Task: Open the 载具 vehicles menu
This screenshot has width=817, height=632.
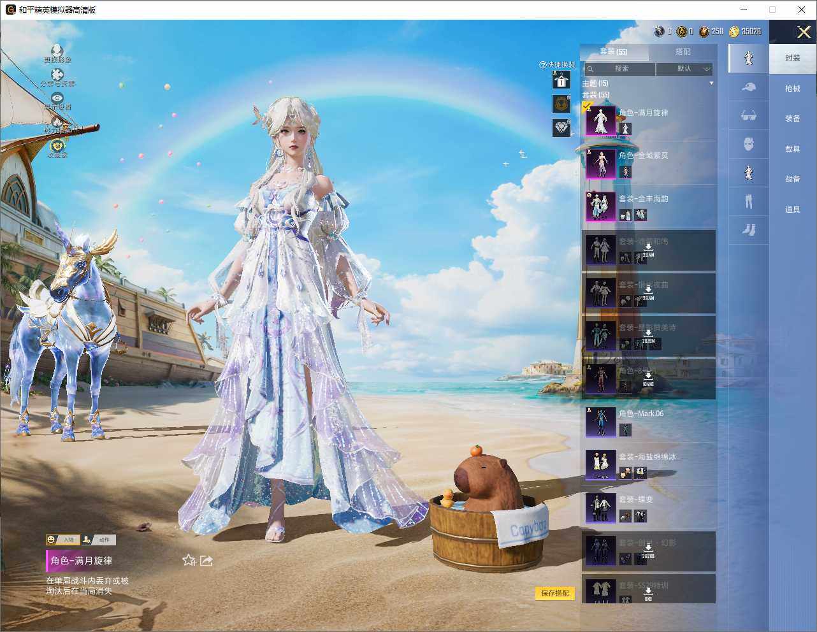Action: (x=793, y=149)
